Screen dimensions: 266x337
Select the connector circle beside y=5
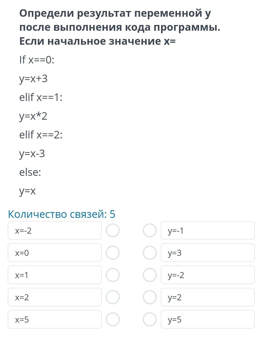(x=149, y=319)
